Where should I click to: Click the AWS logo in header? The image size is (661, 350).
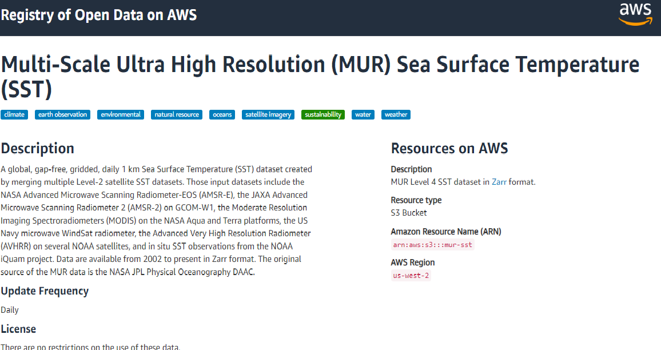coord(635,15)
